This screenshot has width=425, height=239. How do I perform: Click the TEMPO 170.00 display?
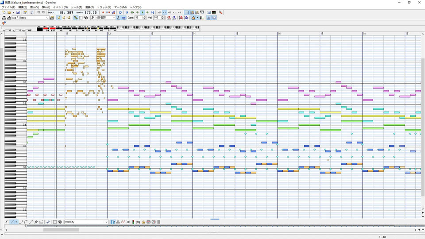tap(87, 12)
